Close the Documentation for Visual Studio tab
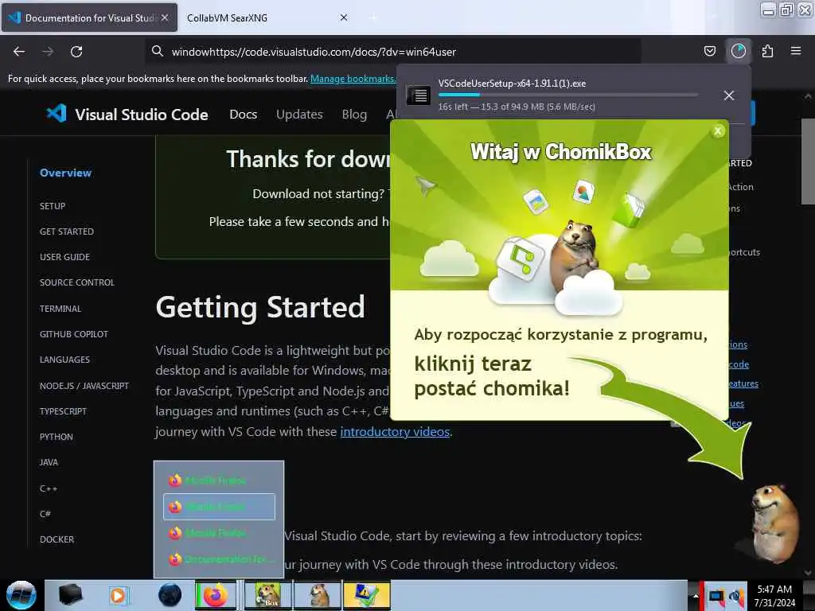This screenshot has height=611, width=815. (x=165, y=18)
